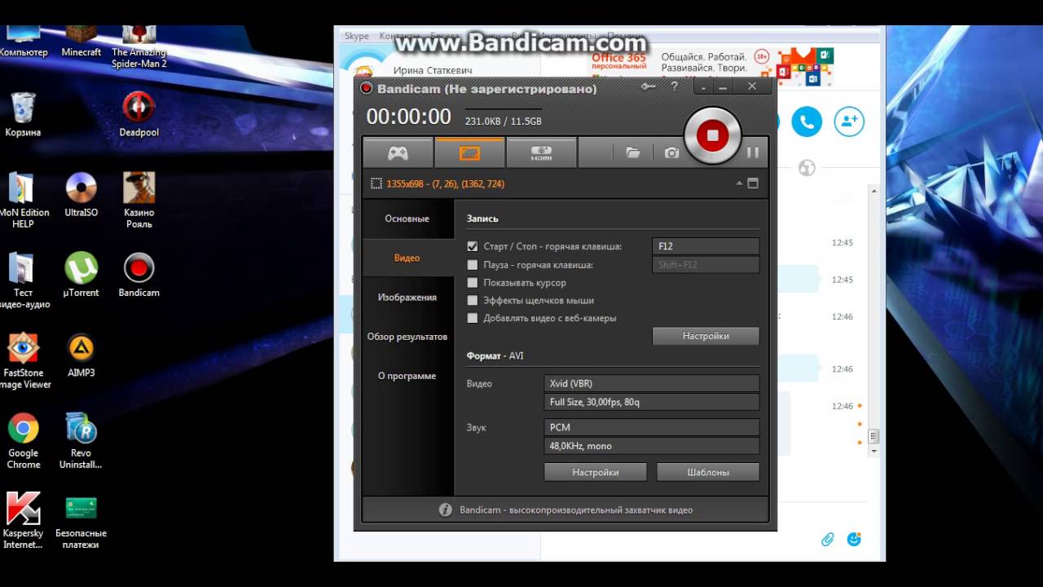This screenshot has width=1043, height=587.
Task: Open Шаблоны format presets button
Action: pos(708,472)
